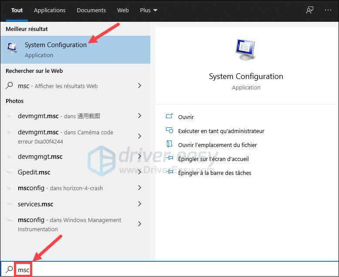This screenshot has width=339, height=277.
Task: Click the administrator shield icon
Action: 169,130
